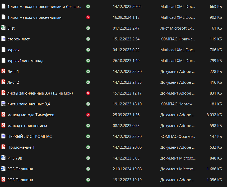Click the blank file icon of курсач1лист маткад

click(x=3, y=60)
